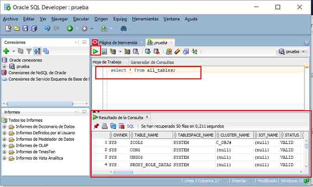The width and height of the screenshot is (313, 187).
Task: Click the Filter funnel icon in Conexiones
Action: tap(29, 51)
